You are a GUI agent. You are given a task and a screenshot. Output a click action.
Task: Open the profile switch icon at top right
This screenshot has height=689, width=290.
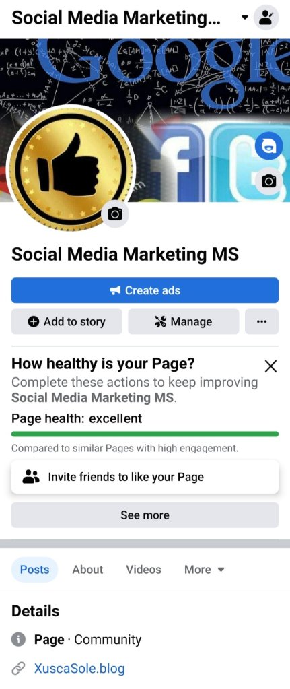coord(266,18)
